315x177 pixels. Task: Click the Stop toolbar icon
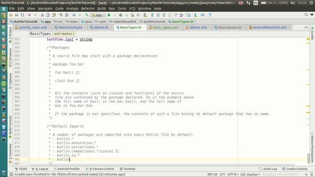pyautogui.click(x=138, y=15)
